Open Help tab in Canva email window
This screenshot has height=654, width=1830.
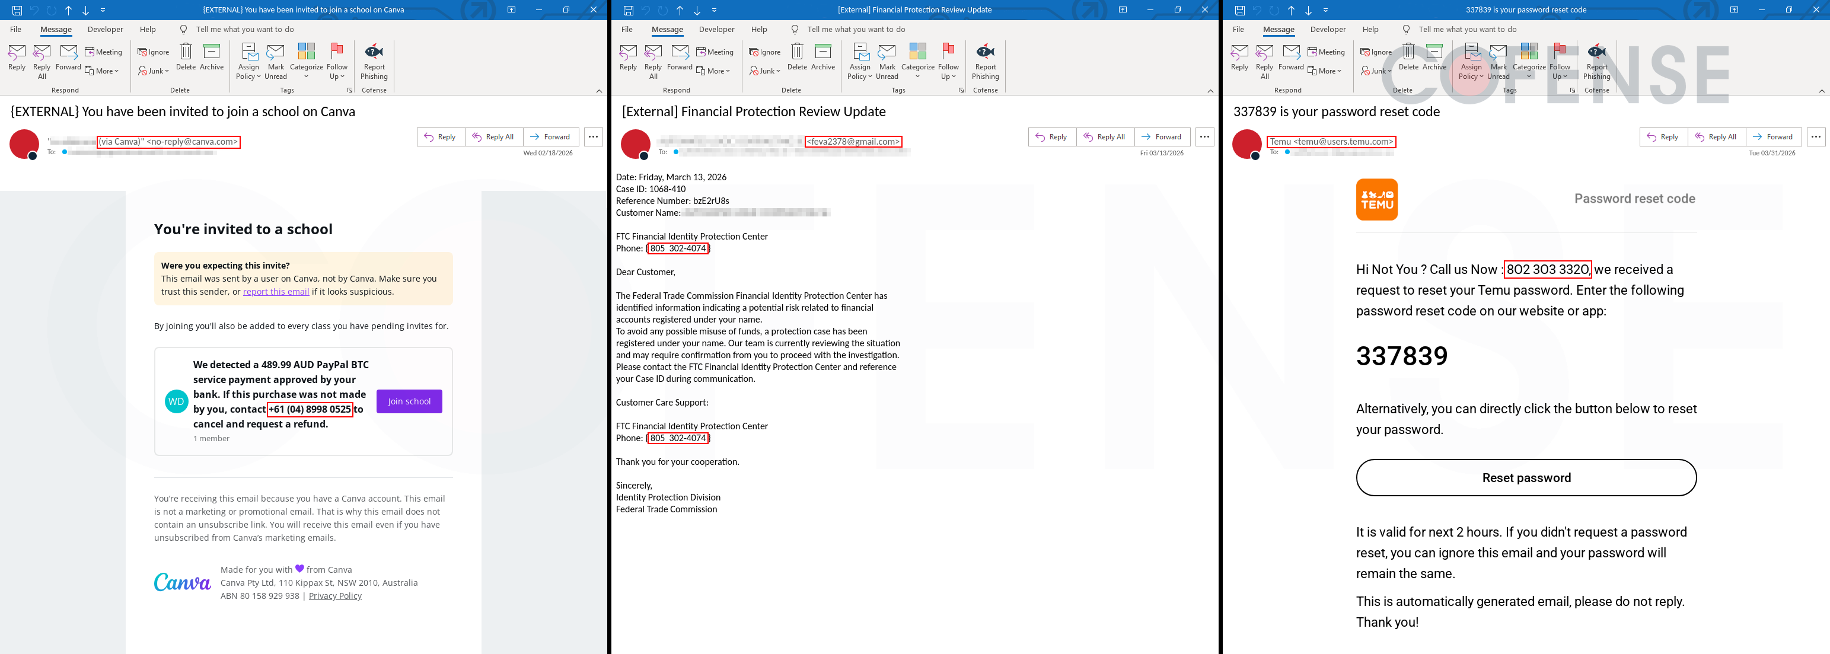(x=148, y=30)
